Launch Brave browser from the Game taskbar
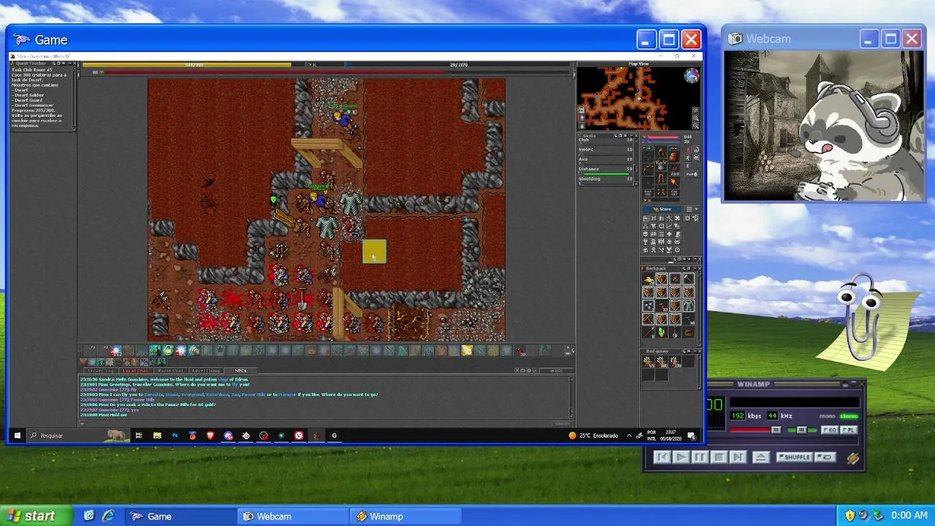 pyautogui.click(x=210, y=436)
